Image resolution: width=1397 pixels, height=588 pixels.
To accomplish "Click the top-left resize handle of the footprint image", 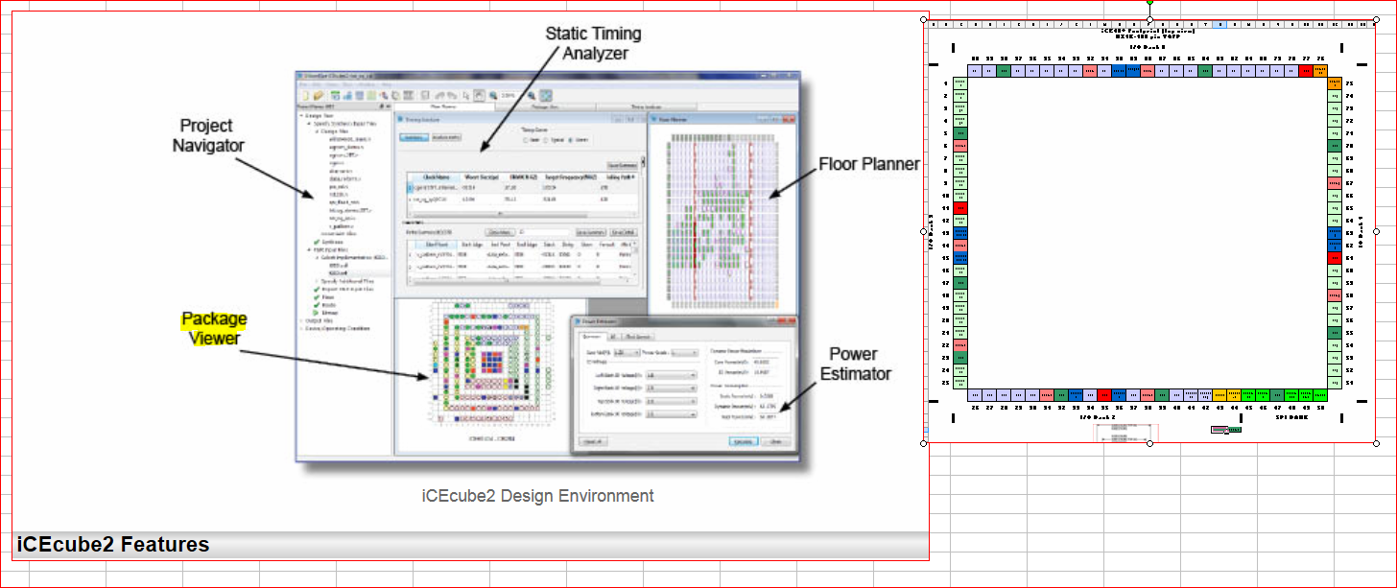I will (x=924, y=19).
